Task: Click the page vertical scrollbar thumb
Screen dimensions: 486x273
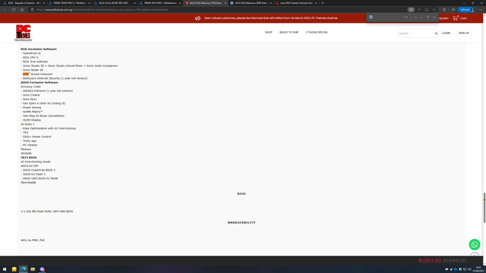Action: [484, 207]
